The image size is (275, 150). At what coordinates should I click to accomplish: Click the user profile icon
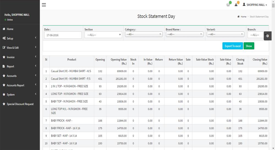point(244,5)
